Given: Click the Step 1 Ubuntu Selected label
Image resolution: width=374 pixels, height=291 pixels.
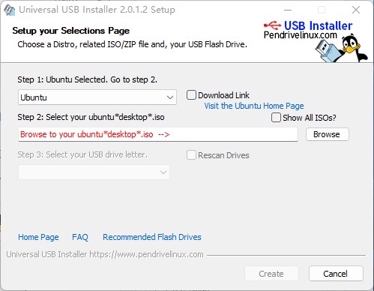Looking at the screenshot, I should click(88, 79).
